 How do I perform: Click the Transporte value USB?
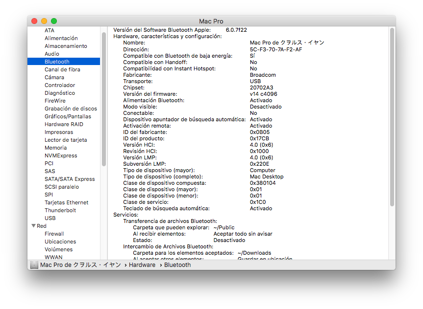click(255, 81)
